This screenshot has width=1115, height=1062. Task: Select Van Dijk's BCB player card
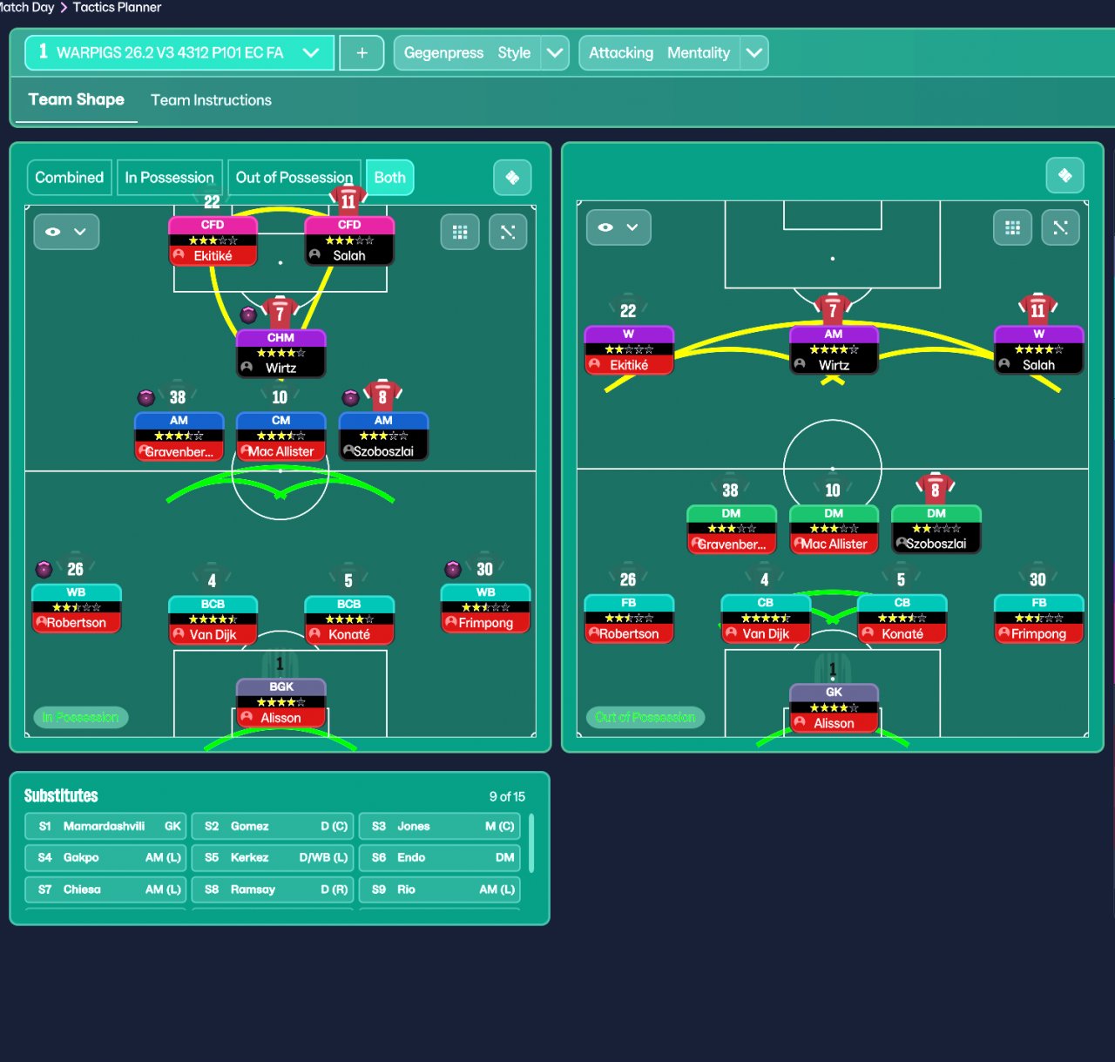213,620
